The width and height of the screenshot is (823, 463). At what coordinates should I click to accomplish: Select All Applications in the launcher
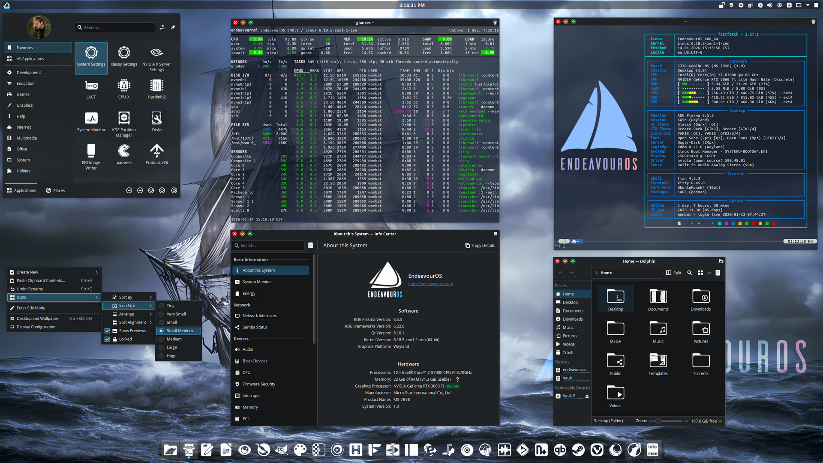[38, 59]
